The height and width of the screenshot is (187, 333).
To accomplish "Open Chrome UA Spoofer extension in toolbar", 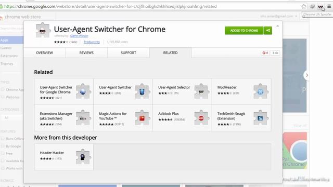I will [x=321, y=7].
